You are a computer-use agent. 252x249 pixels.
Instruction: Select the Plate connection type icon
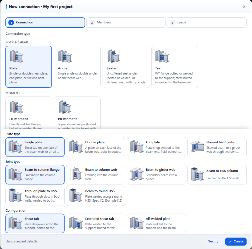coord(17,56)
